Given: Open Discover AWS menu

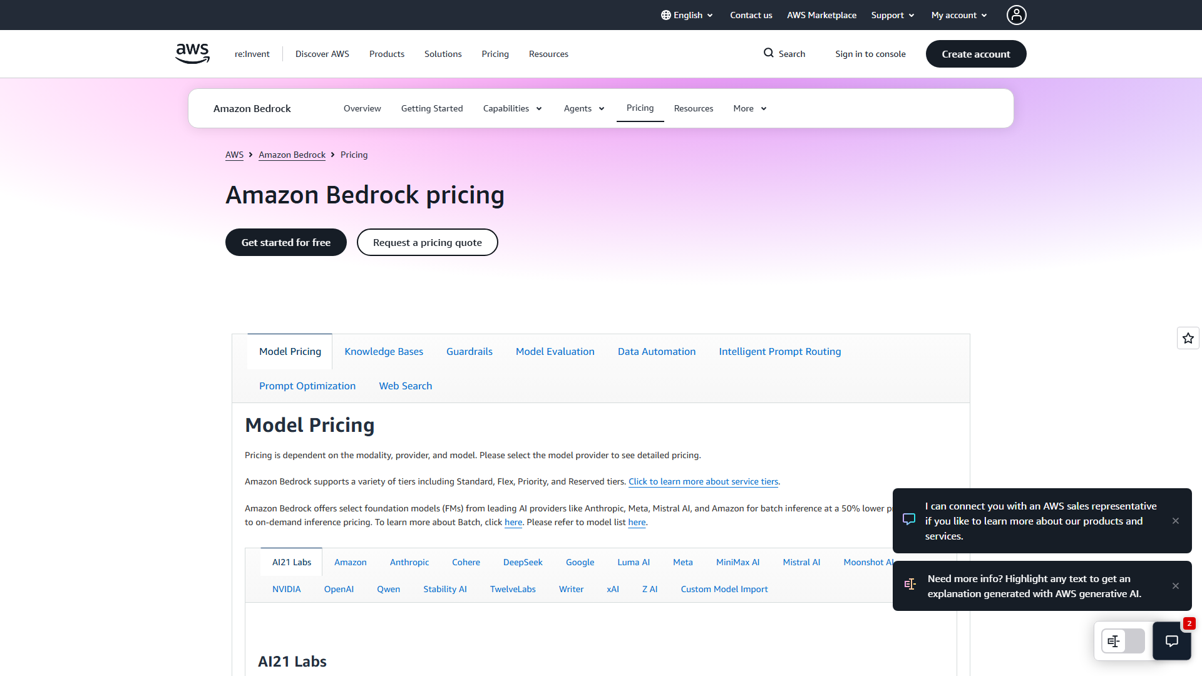Looking at the screenshot, I should point(322,54).
